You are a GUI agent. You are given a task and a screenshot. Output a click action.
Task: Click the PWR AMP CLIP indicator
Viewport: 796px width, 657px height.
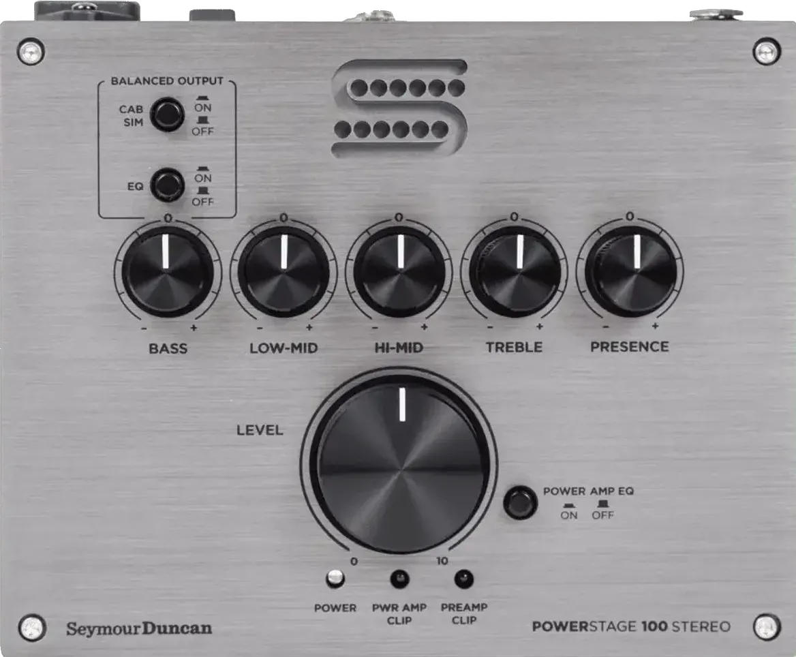(x=399, y=579)
